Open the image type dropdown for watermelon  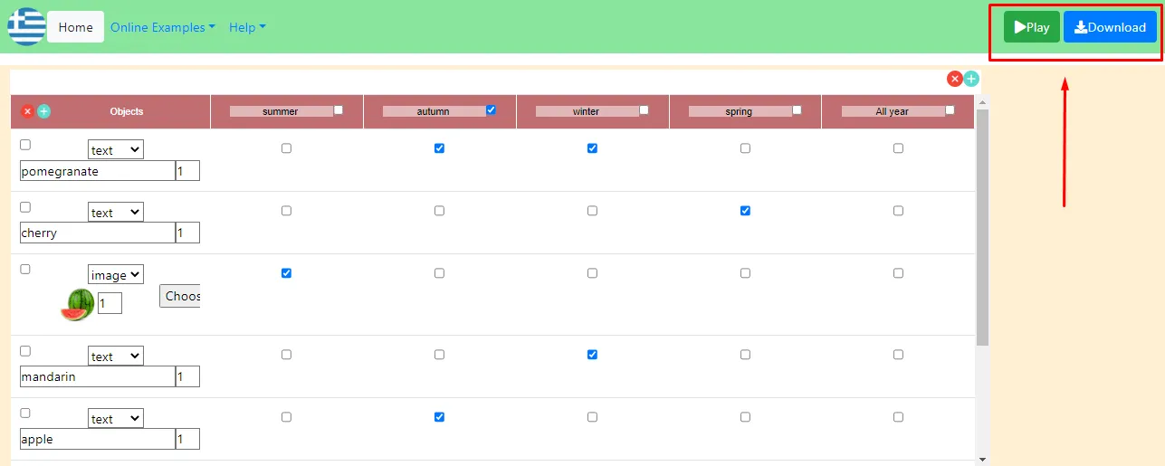pyautogui.click(x=115, y=275)
